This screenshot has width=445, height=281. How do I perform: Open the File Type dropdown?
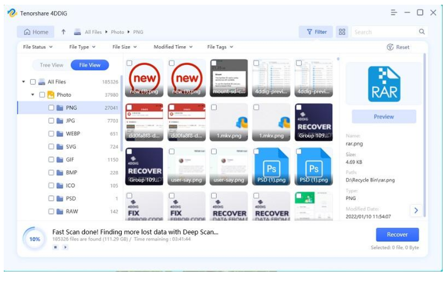(82, 47)
